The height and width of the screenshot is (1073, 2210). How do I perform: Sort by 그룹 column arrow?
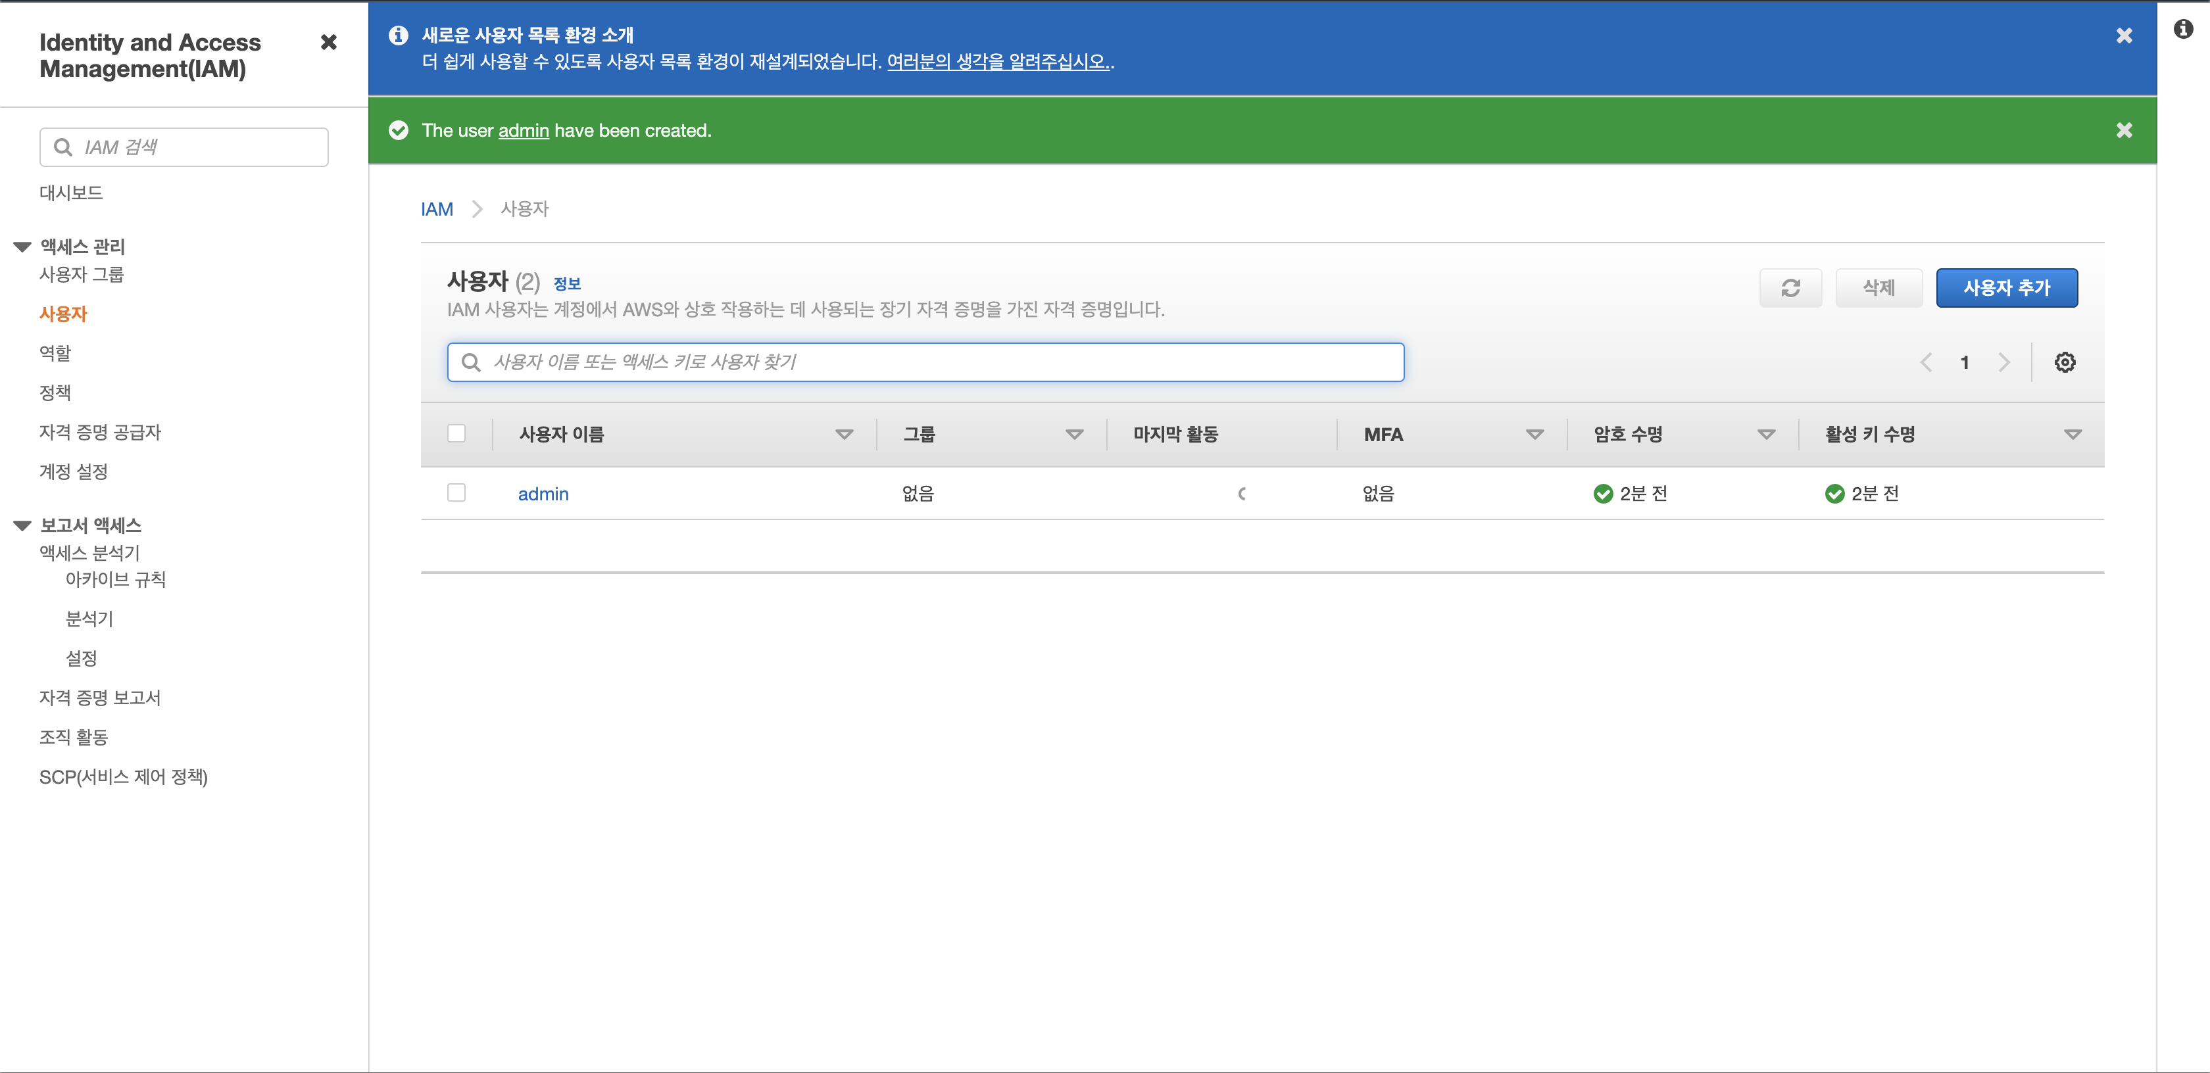[1074, 435]
